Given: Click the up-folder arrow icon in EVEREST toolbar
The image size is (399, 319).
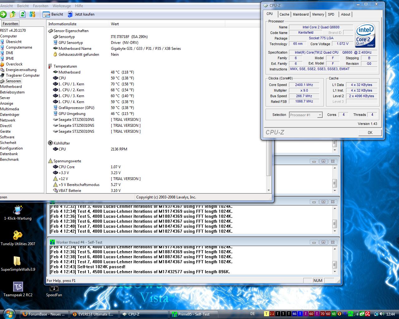Looking at the screenshot, I should (13, 14).
